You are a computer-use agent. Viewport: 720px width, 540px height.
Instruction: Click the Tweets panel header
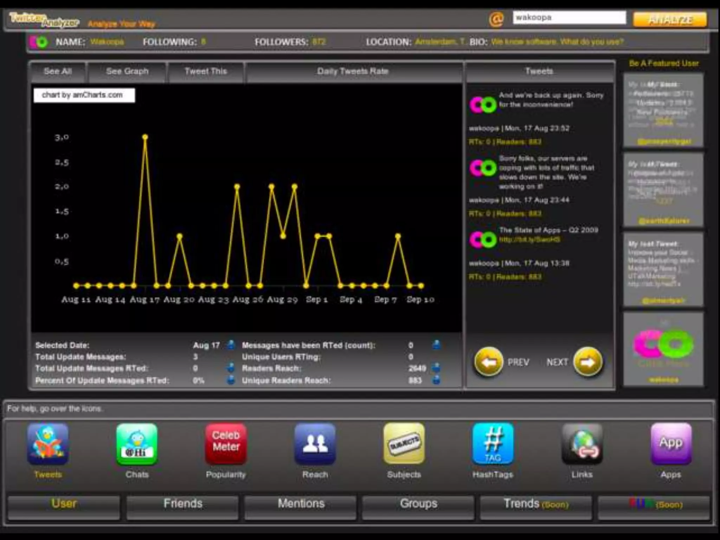539,72
